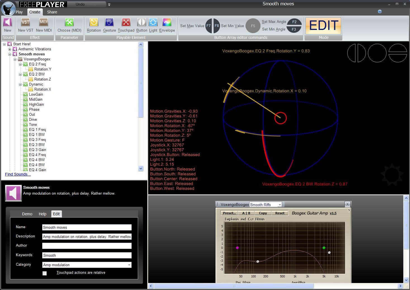Switch to the Play ribbon tab
The width and height of the screenshot is (410, 290).
(19, 12)
